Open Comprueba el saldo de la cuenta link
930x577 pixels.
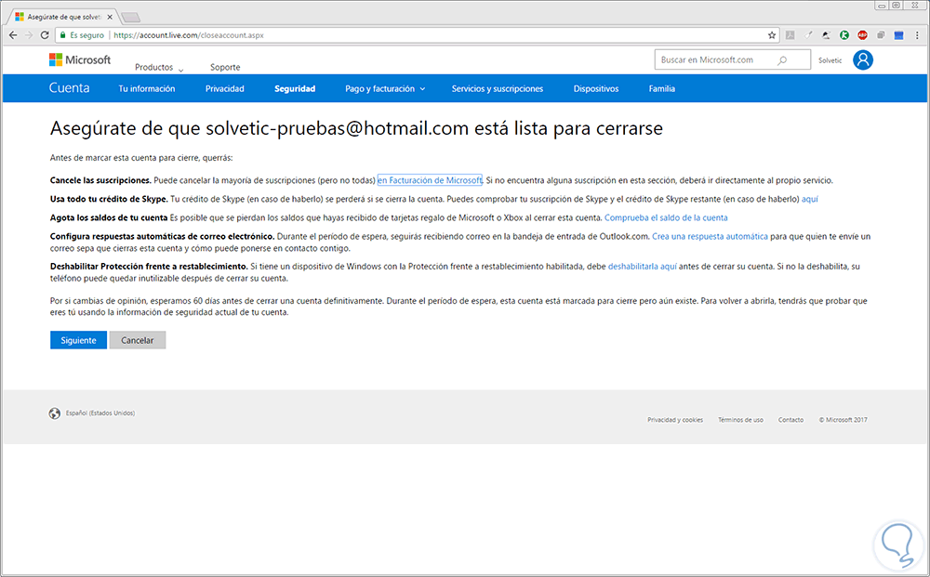(666, 218)
